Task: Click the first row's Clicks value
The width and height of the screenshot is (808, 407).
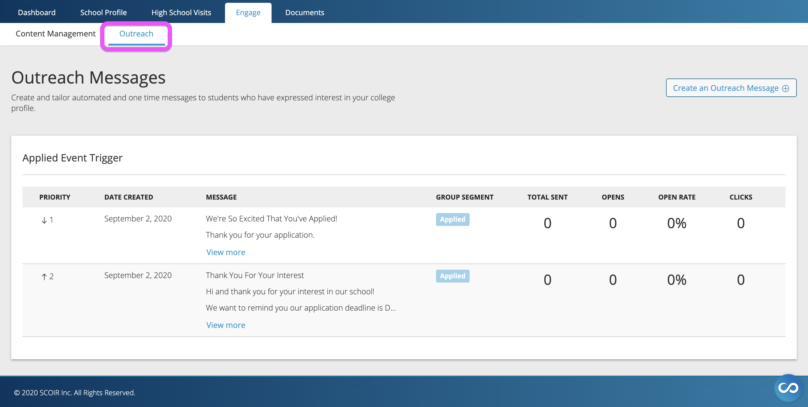Action: [x=741, y=223]
